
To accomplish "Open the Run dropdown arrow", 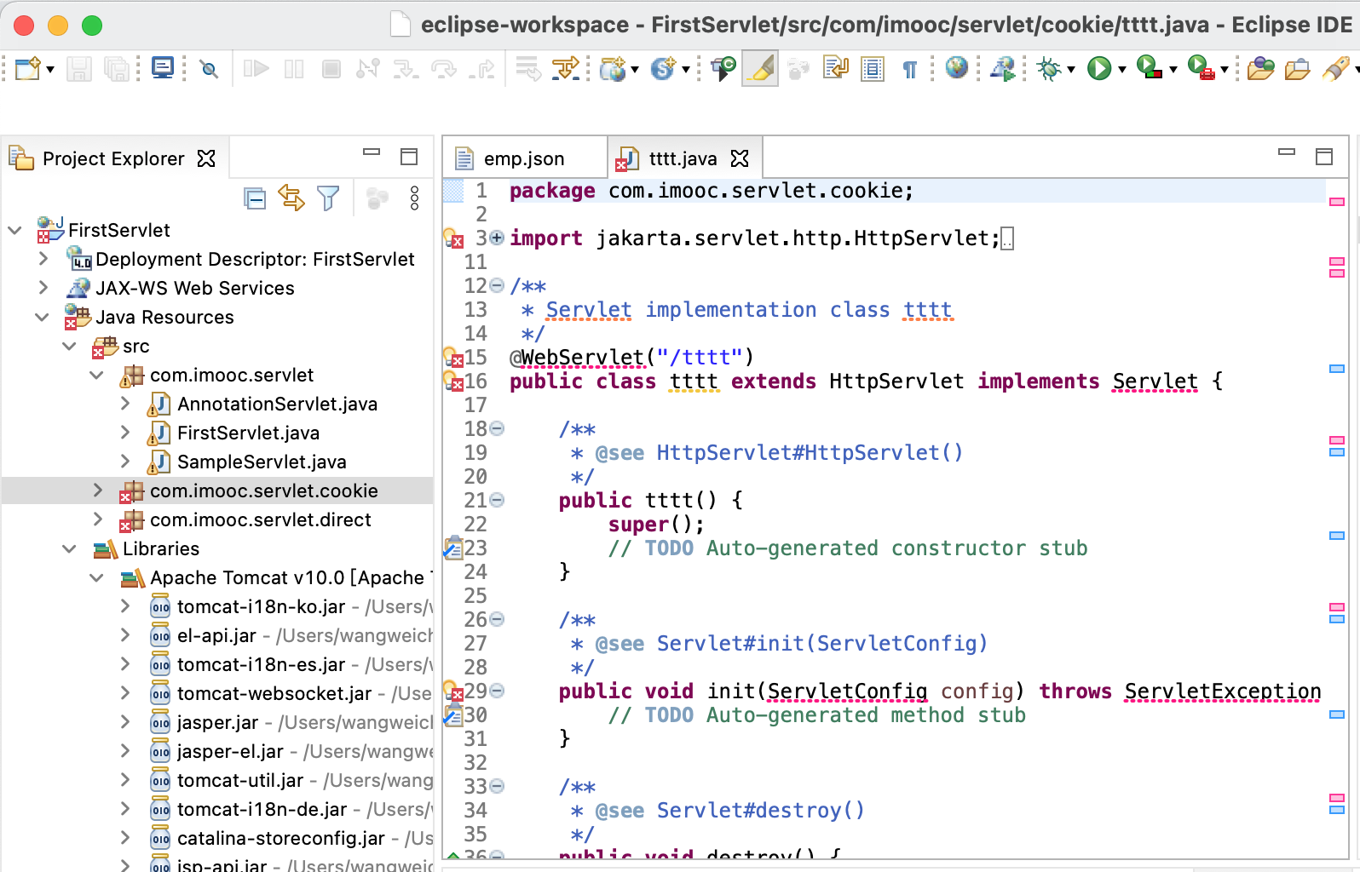I will 1121,69.
